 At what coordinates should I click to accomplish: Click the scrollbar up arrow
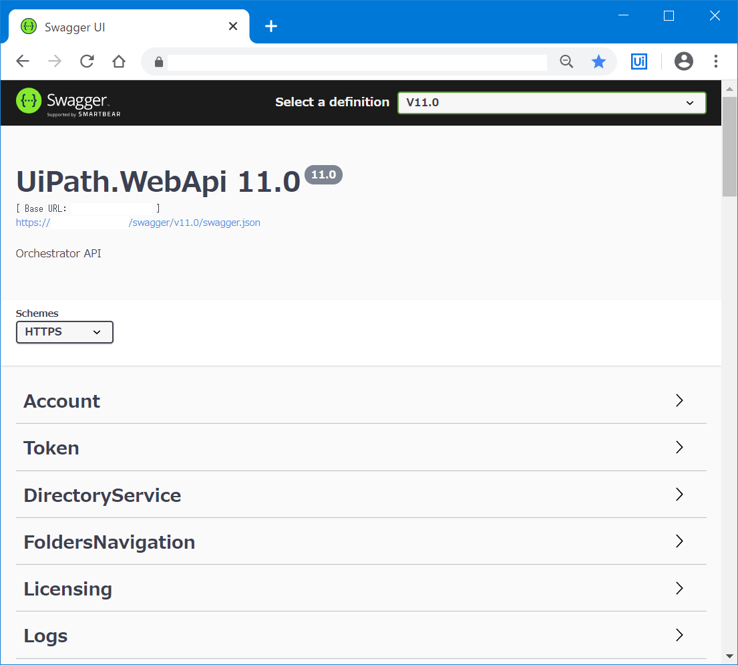[729, 88]
